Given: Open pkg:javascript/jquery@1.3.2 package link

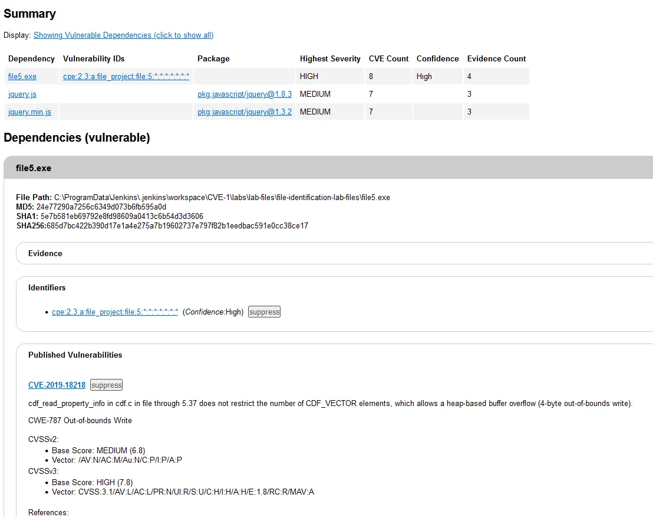Looking at the screenshot, I should tap(245, 112).
